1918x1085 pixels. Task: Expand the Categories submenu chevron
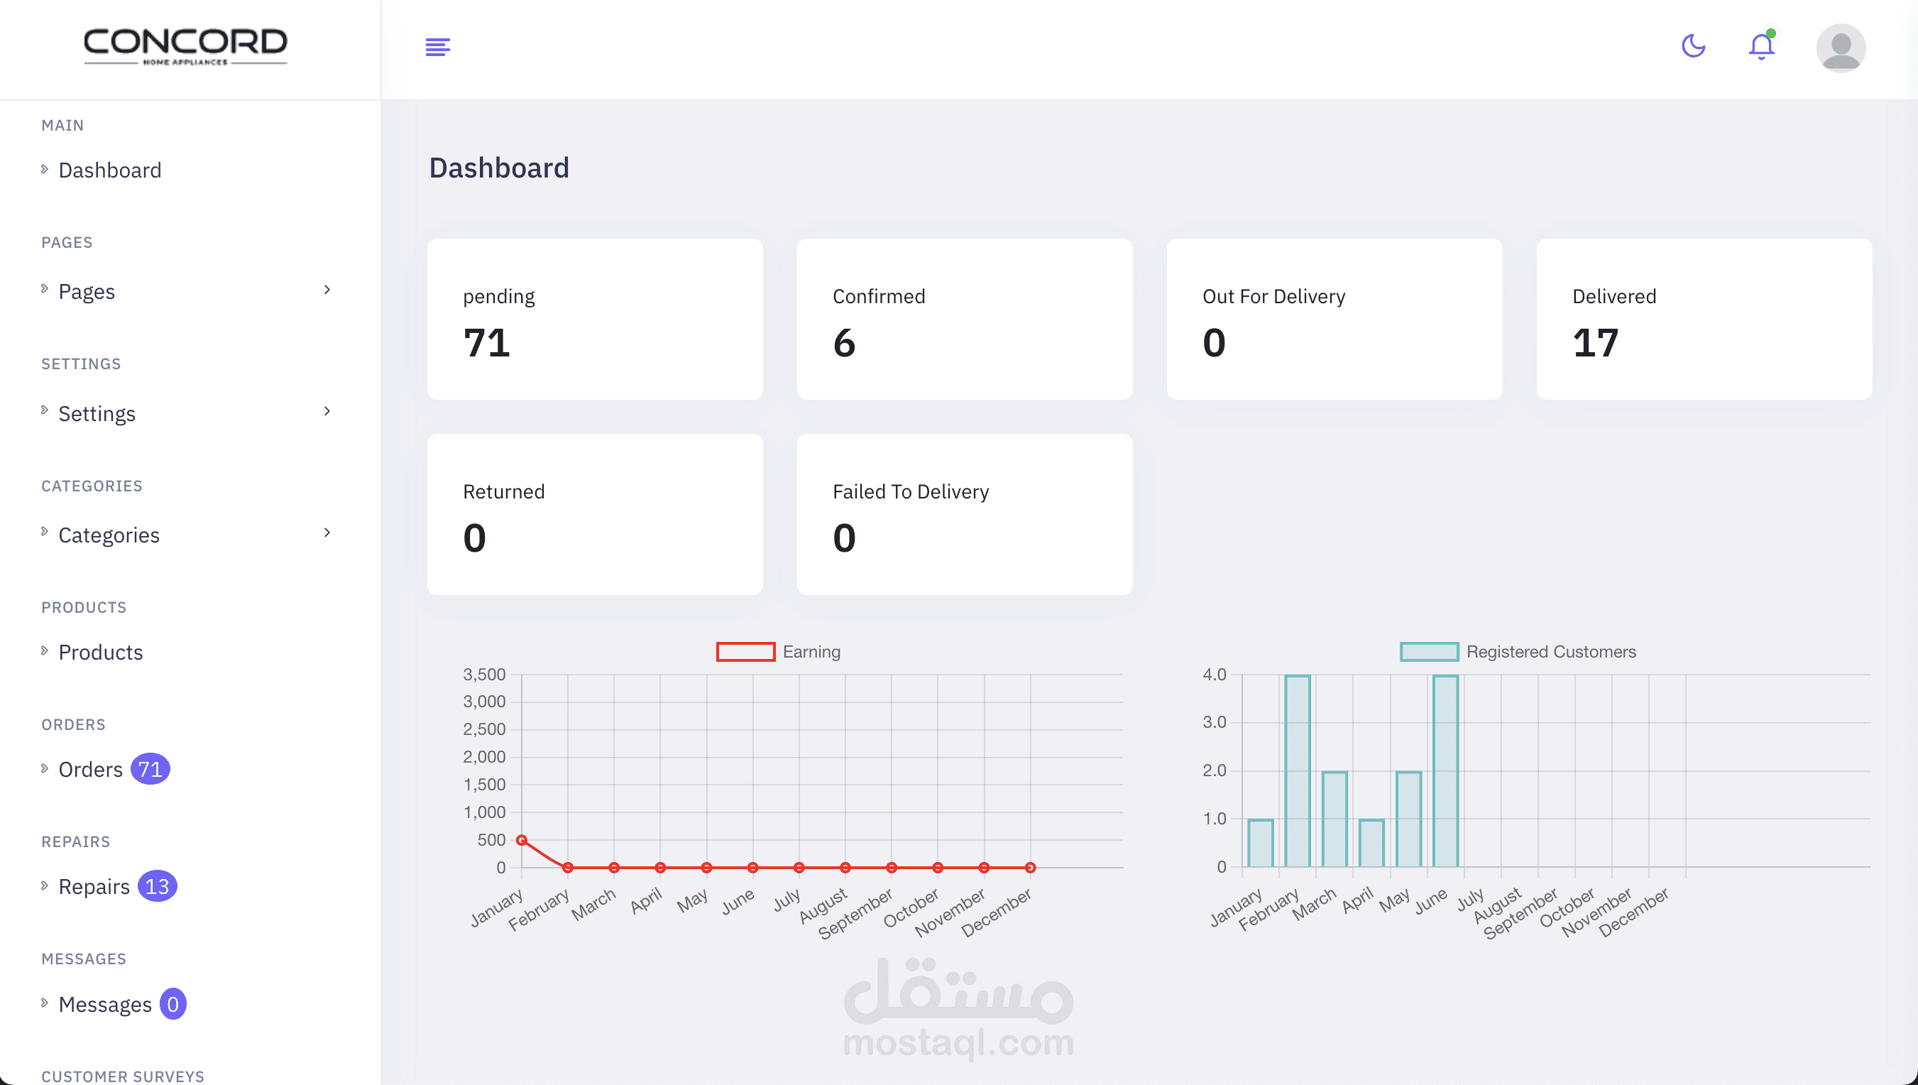coord(327,533)
